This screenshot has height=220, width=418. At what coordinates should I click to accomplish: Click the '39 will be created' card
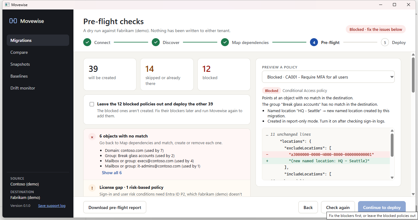[x=110, y=75]
